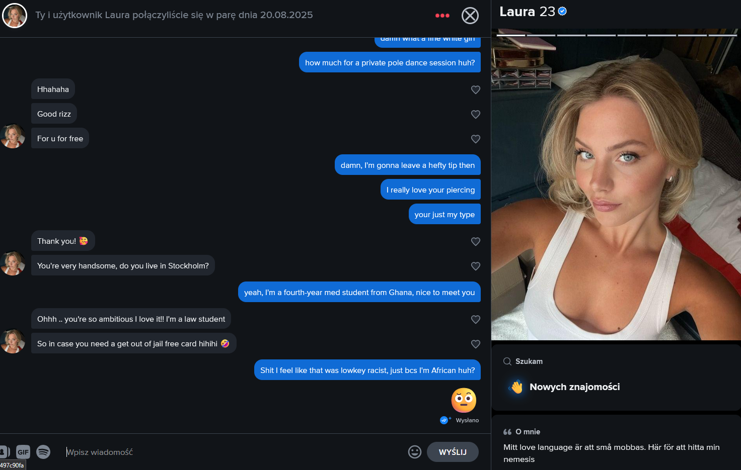741x470 pixels.
Task: Share a song via Spotify icon
Action: (43, 452)
